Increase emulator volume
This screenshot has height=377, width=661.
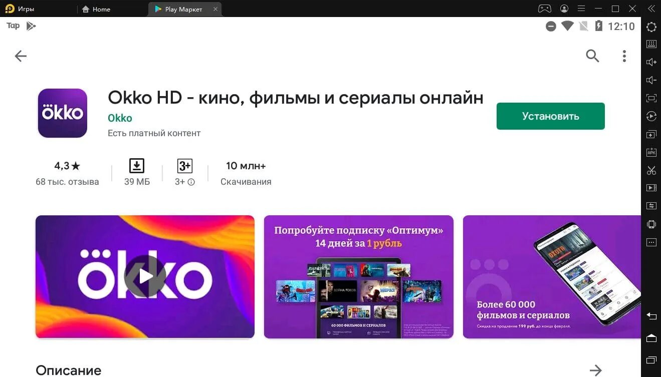(651, 62)
